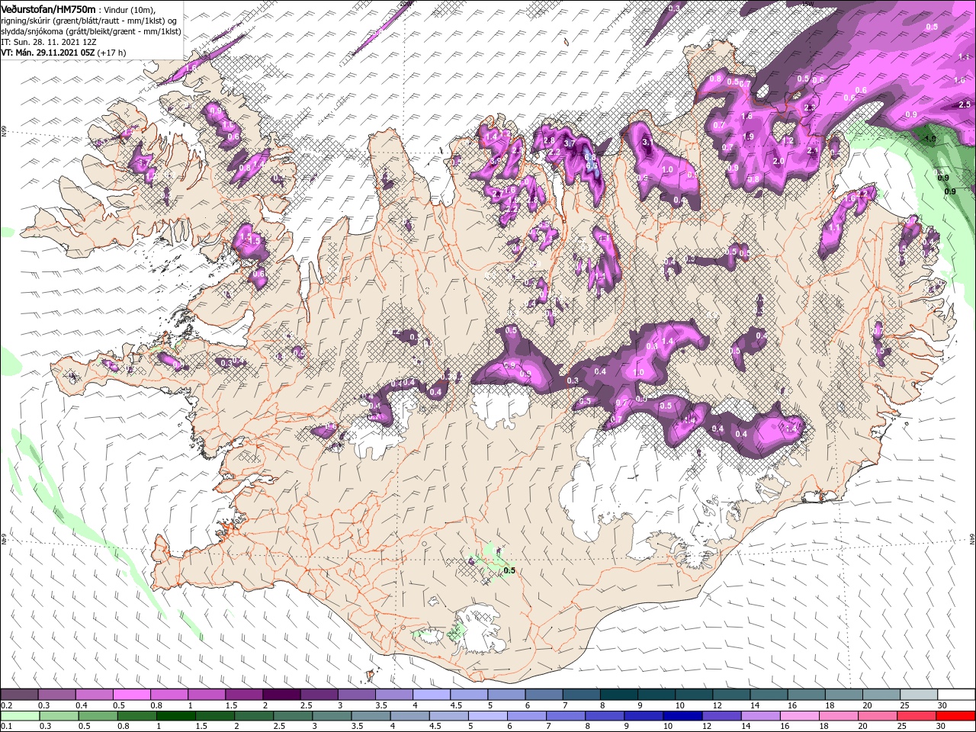Click the 'slydda/snjókoma' legend description line

[90, 31]
